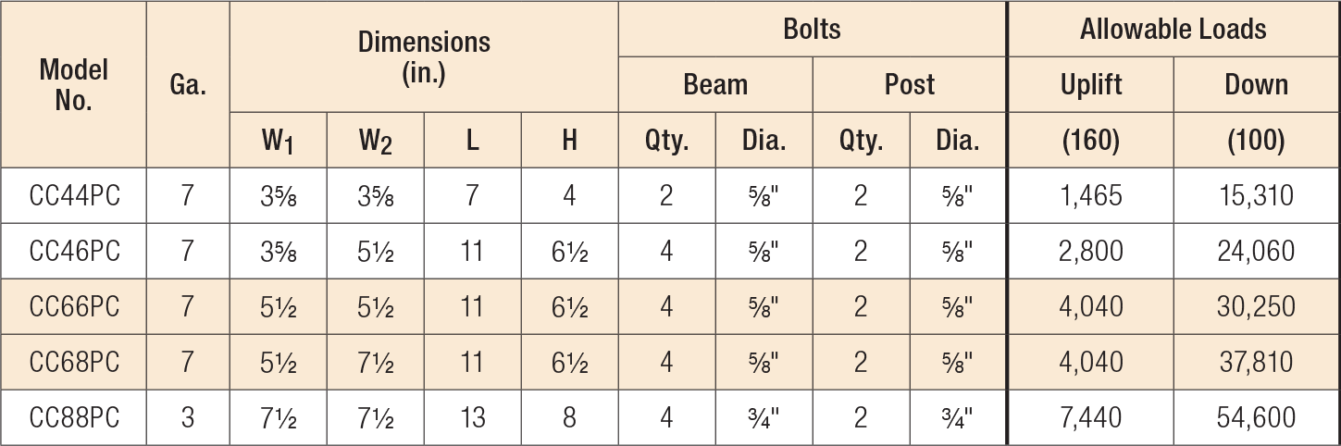Click the 7,440 uplift load cell
1341x446 pixels.
pyautogui.click(x=1091, y=417)
